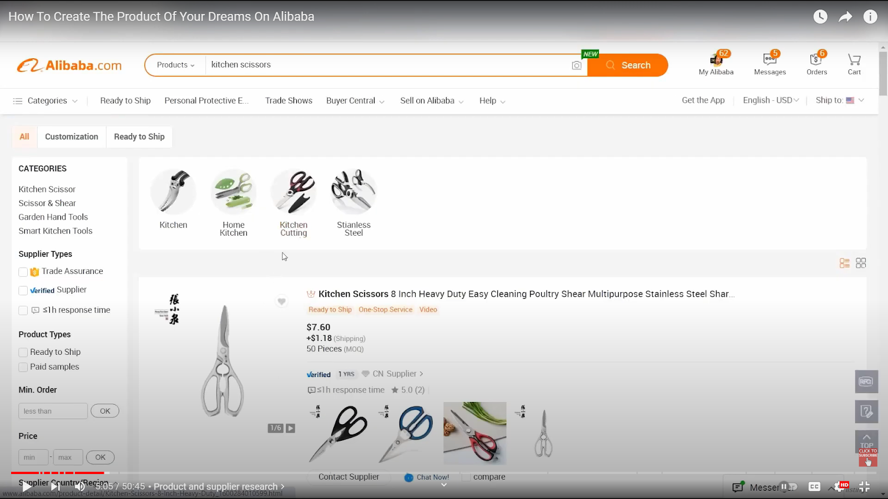The image size is (888, 499).
Task: Open the Cart icon
Action: tap(854, 59)
